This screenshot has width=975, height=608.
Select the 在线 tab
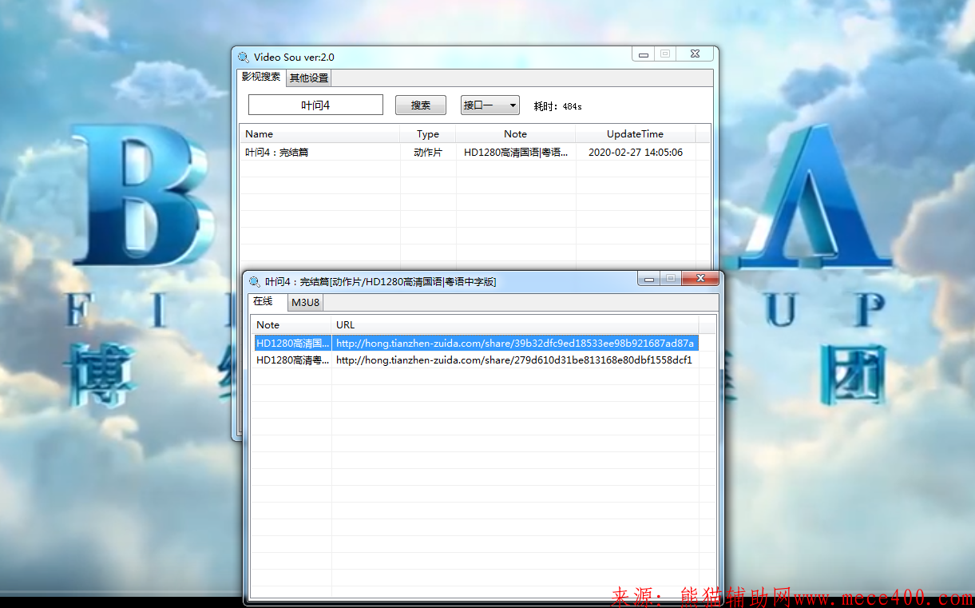pos(263,301)
